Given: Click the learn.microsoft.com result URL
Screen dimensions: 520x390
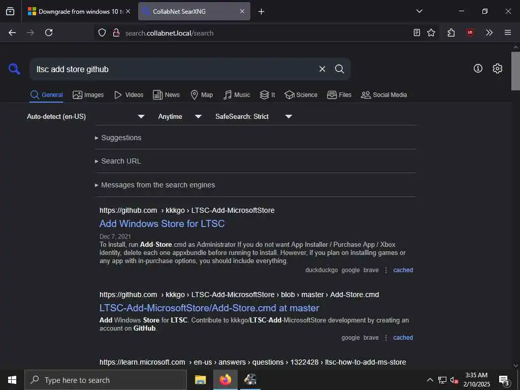Looking at the screenshot, I should (253, 362).
